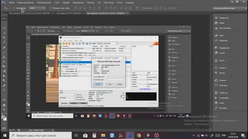Select the History Brush tool
Screen dimensions: 248x139
pyautogui.click(x=4, y=62)
